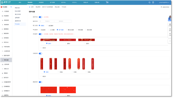Click the clock icon in the time range field
Screen dimensions: 173x98
point(40,21)
